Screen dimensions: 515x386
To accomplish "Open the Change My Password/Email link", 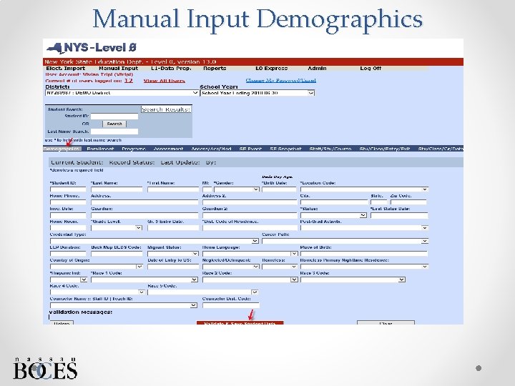I will point(281,80).
